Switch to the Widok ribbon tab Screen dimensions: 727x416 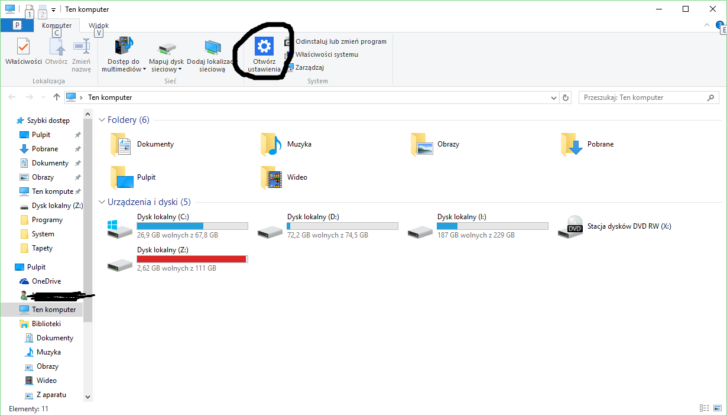click(99, 25)
